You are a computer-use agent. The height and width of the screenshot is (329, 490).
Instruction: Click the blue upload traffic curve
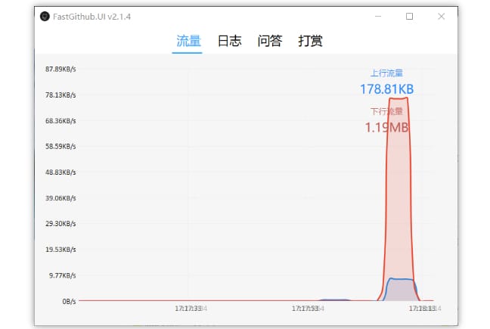pos(401,278)
